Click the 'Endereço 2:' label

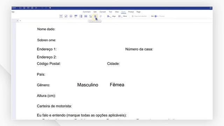(47, 57)
